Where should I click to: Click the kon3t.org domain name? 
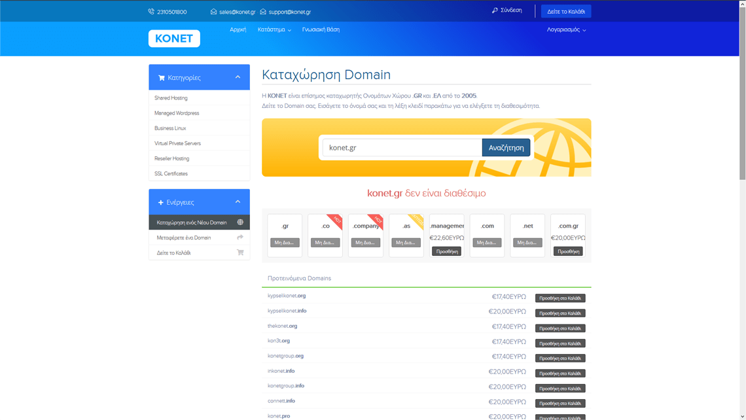(279, 341)
